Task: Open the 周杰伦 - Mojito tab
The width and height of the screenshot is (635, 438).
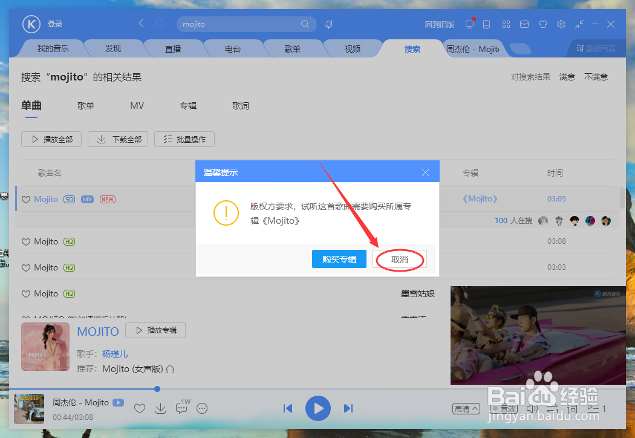Action: pyautogui.click(x=472, y=49)
